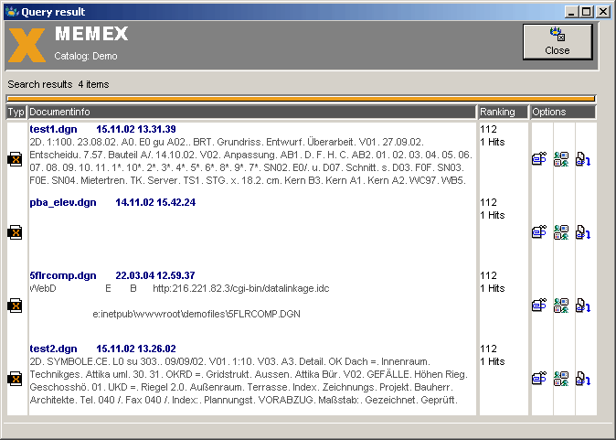Open the test1.dgn document title

pos(51,129)
